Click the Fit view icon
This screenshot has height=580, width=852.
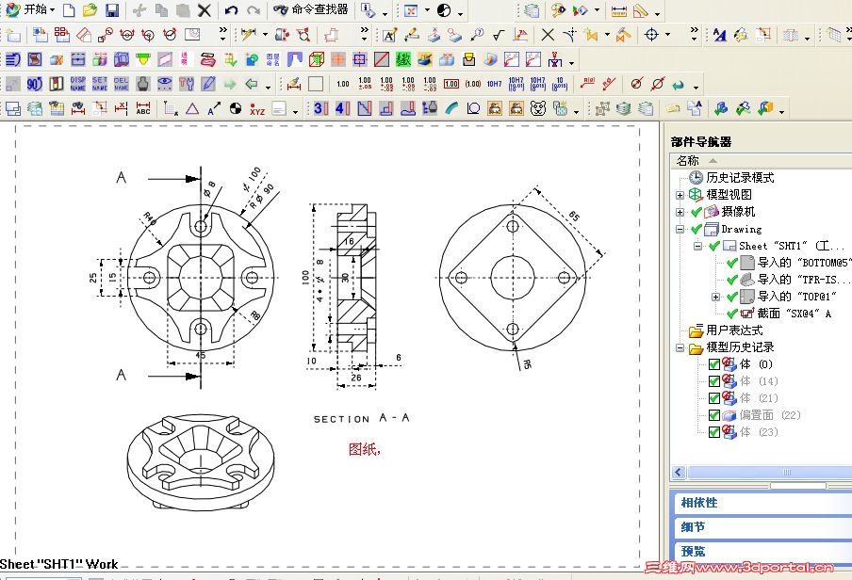coord(411,9)
